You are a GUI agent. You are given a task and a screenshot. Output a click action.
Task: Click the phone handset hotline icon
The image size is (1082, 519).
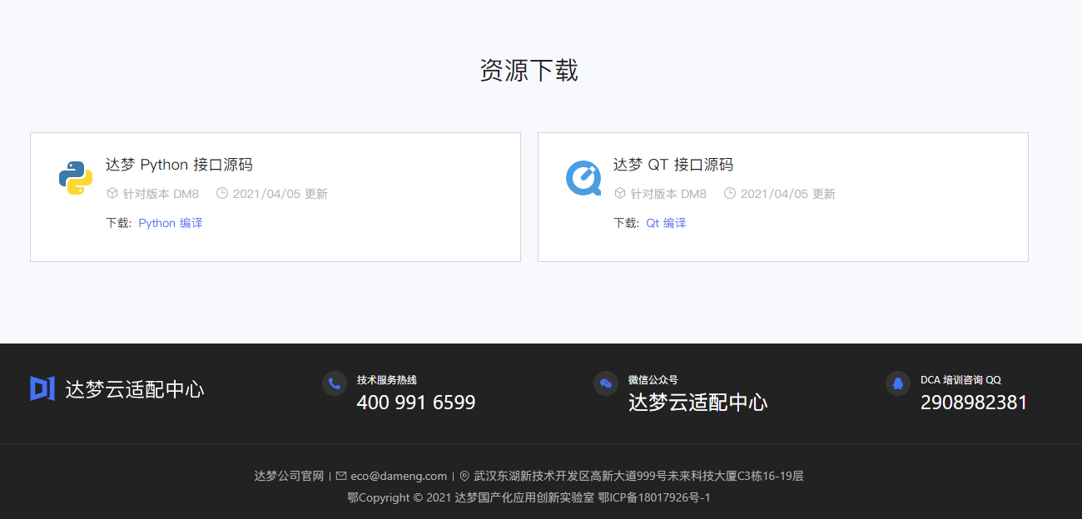pyautogui.click(x=334, y=383)
